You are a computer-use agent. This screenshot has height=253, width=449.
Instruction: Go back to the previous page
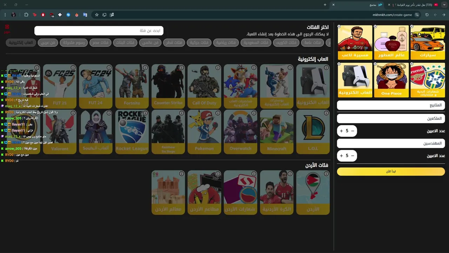pos(444,15)
